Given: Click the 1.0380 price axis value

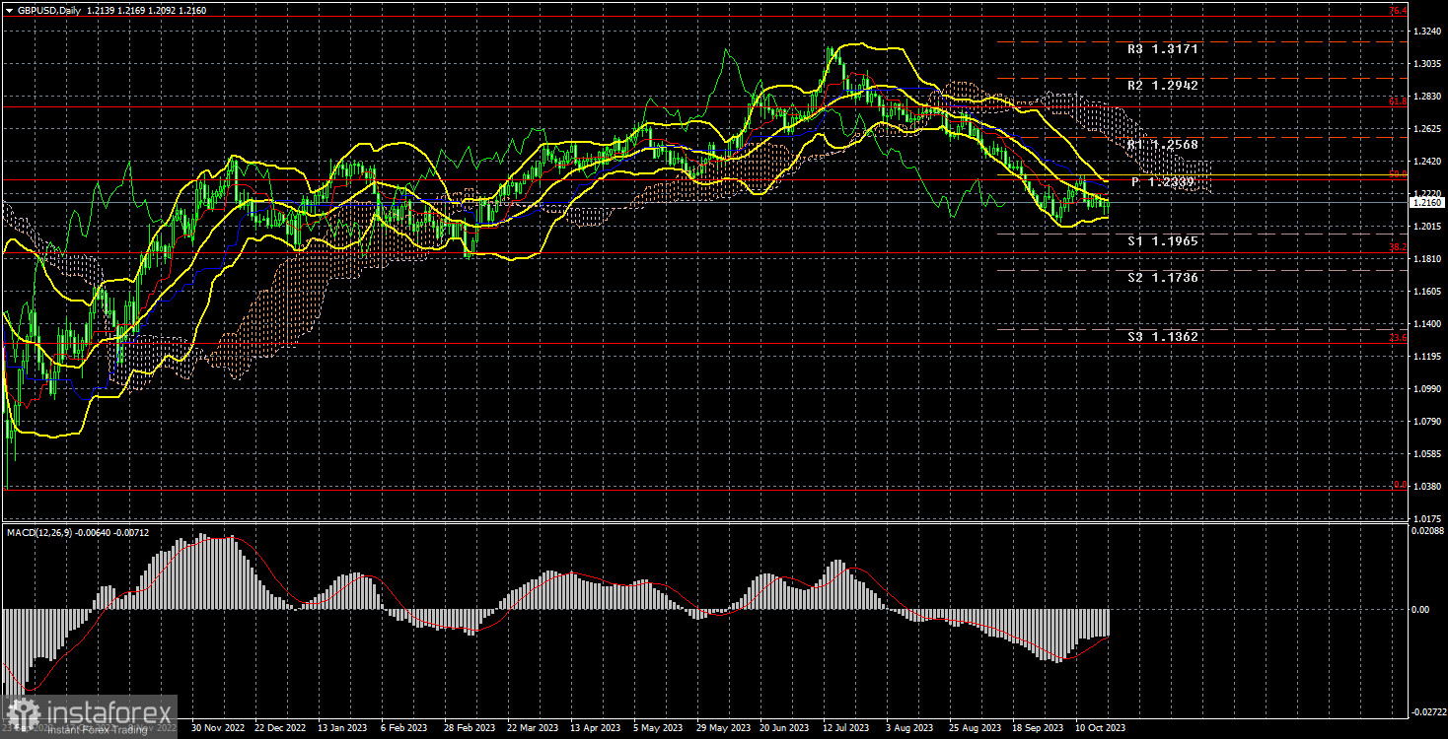Looking at the screenshot, I should [1426, 487].
